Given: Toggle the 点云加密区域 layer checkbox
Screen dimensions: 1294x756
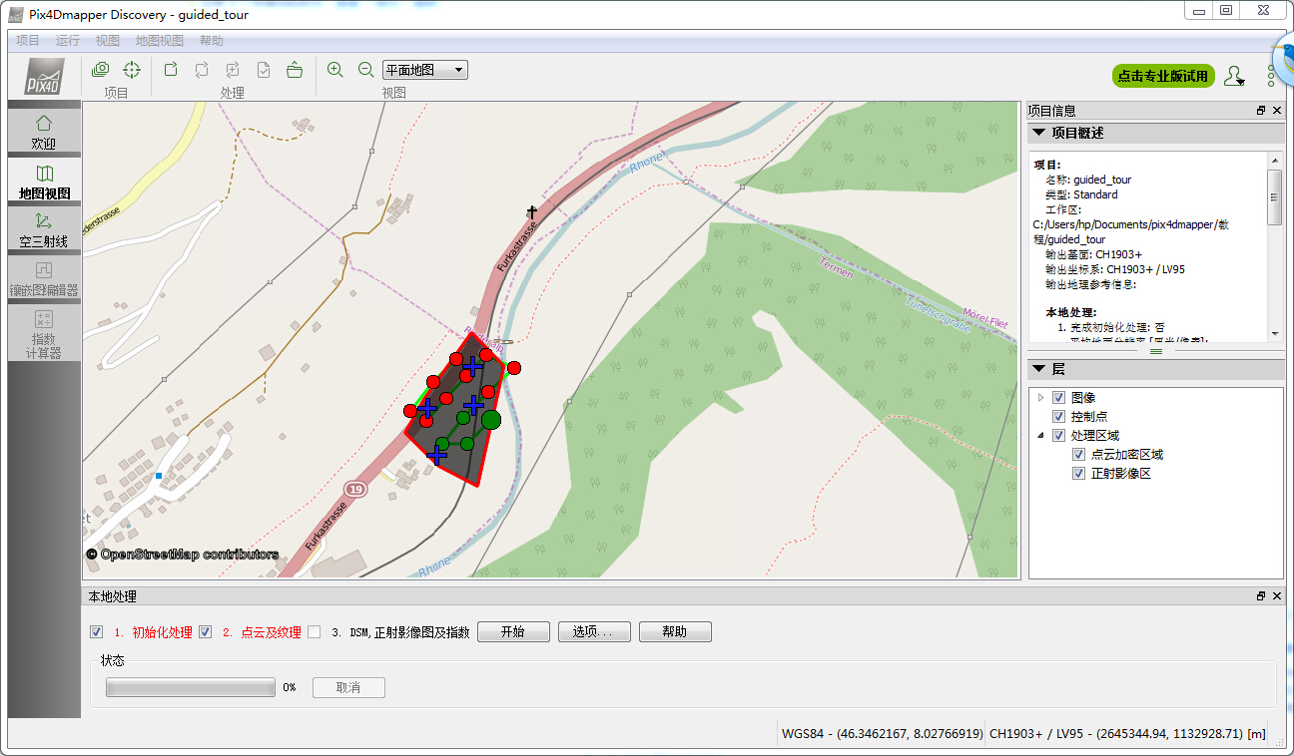Looking at the screenshot, I should (1079, 455).
